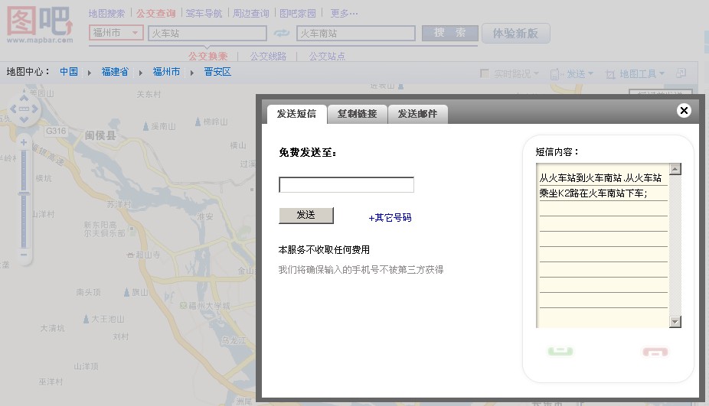Click the swap origin and destination arrows icon

[282, 34]
